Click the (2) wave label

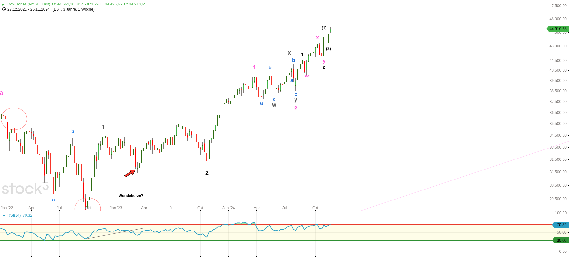pyautogui.click(x=328, y=49)
